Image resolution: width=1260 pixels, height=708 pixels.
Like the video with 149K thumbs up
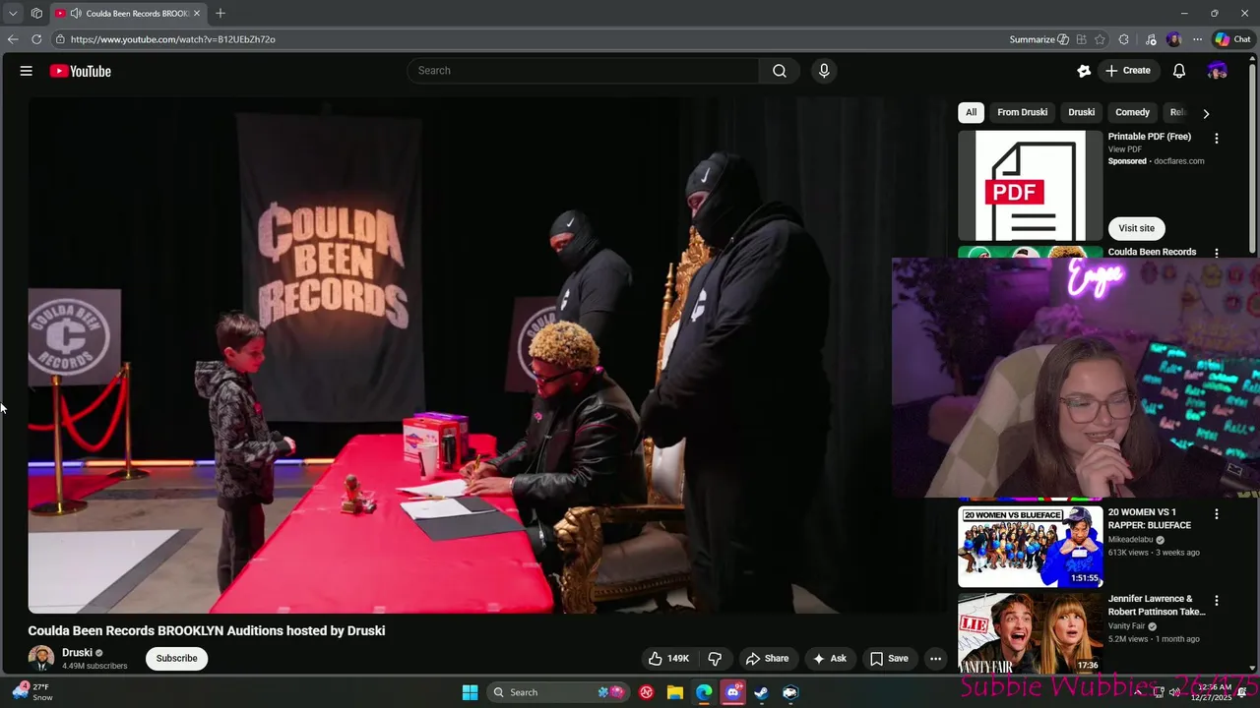point(668,659)
